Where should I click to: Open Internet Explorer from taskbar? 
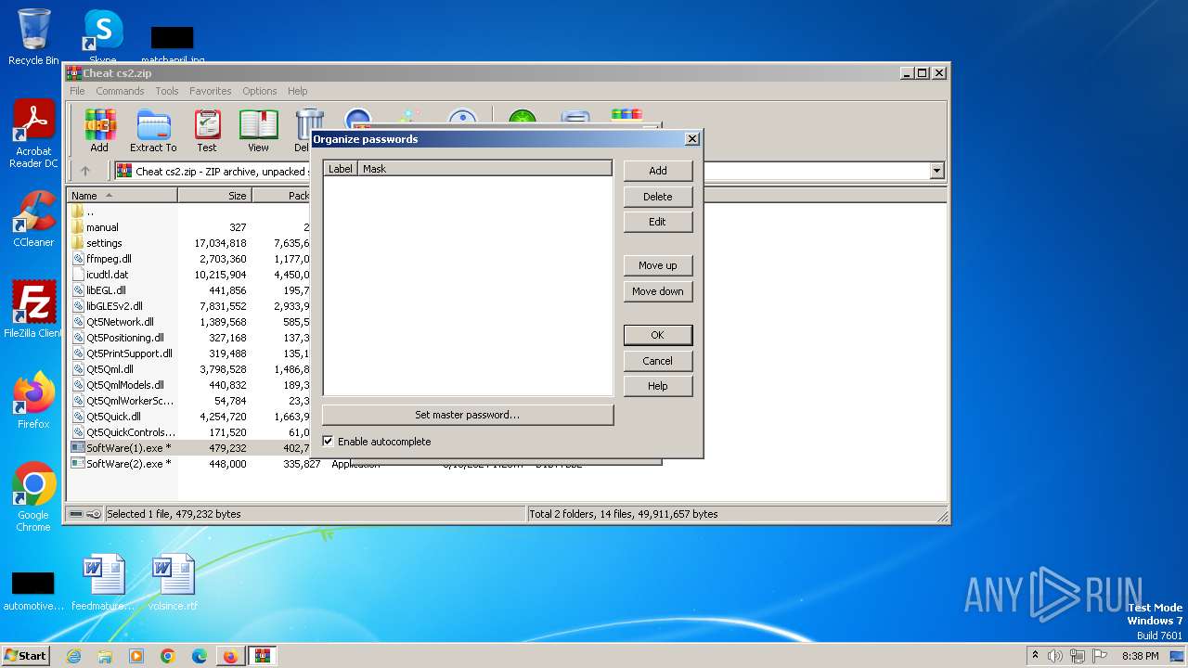pos(73,656)
